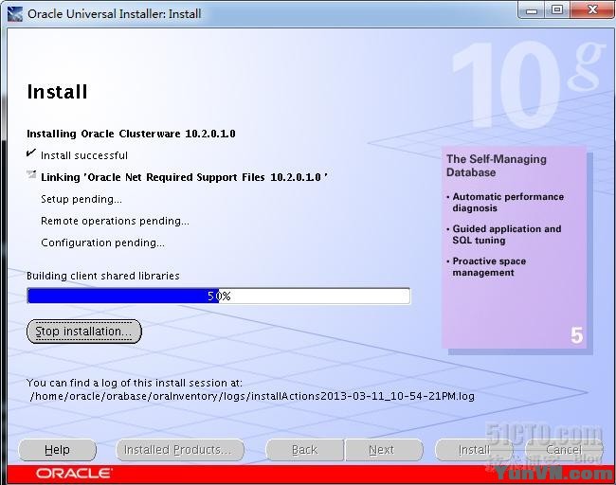This screenshot has height=485, width=616.
Task: Click the Oracle logo in red footer
Action: coord(74,474)
